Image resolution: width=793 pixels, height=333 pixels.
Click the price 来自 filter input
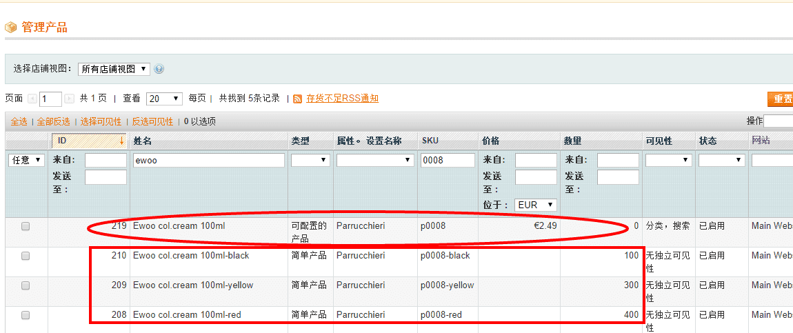[x=536, y=160]
